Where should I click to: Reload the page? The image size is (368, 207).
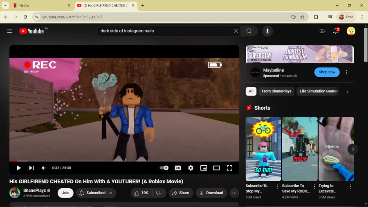(x=25, y=17)
